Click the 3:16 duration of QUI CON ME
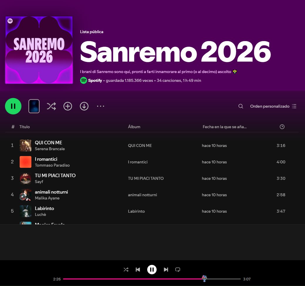This screenshot has height=286, width=305. tap(281, 145)
